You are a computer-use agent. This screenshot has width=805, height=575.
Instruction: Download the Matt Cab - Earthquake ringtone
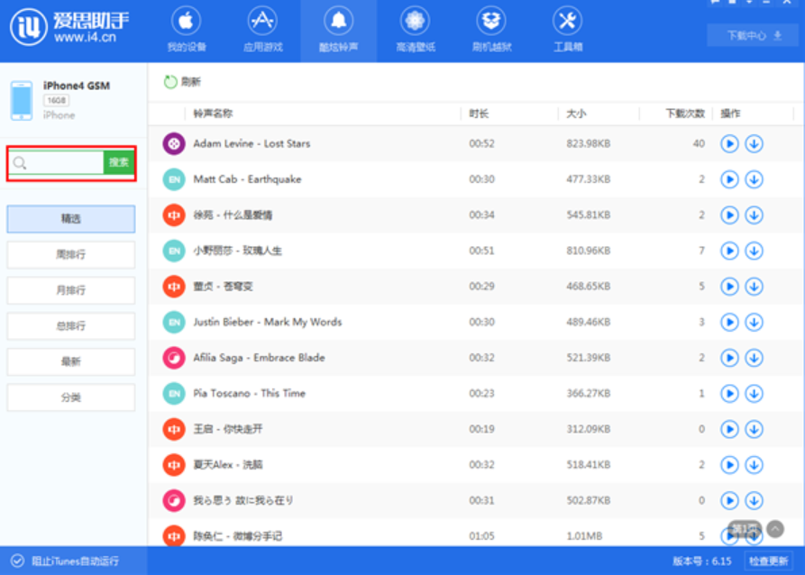[x=755, y=179]
